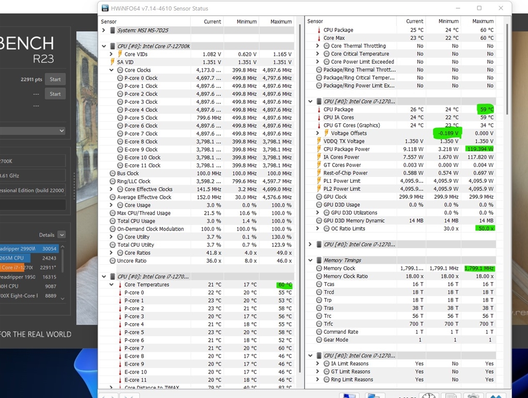
Task: Click circle icon beside Uncore Ratio
Action: [x=113, y=261]
